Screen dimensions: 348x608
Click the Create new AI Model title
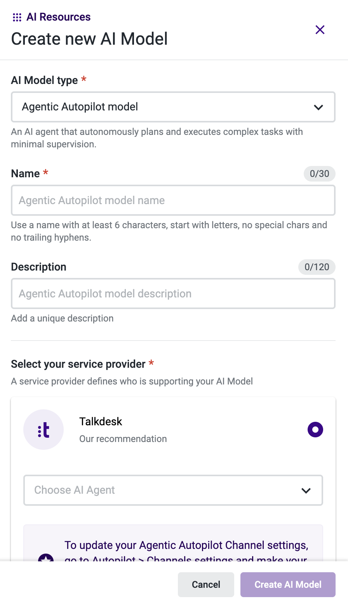(89, 38)
